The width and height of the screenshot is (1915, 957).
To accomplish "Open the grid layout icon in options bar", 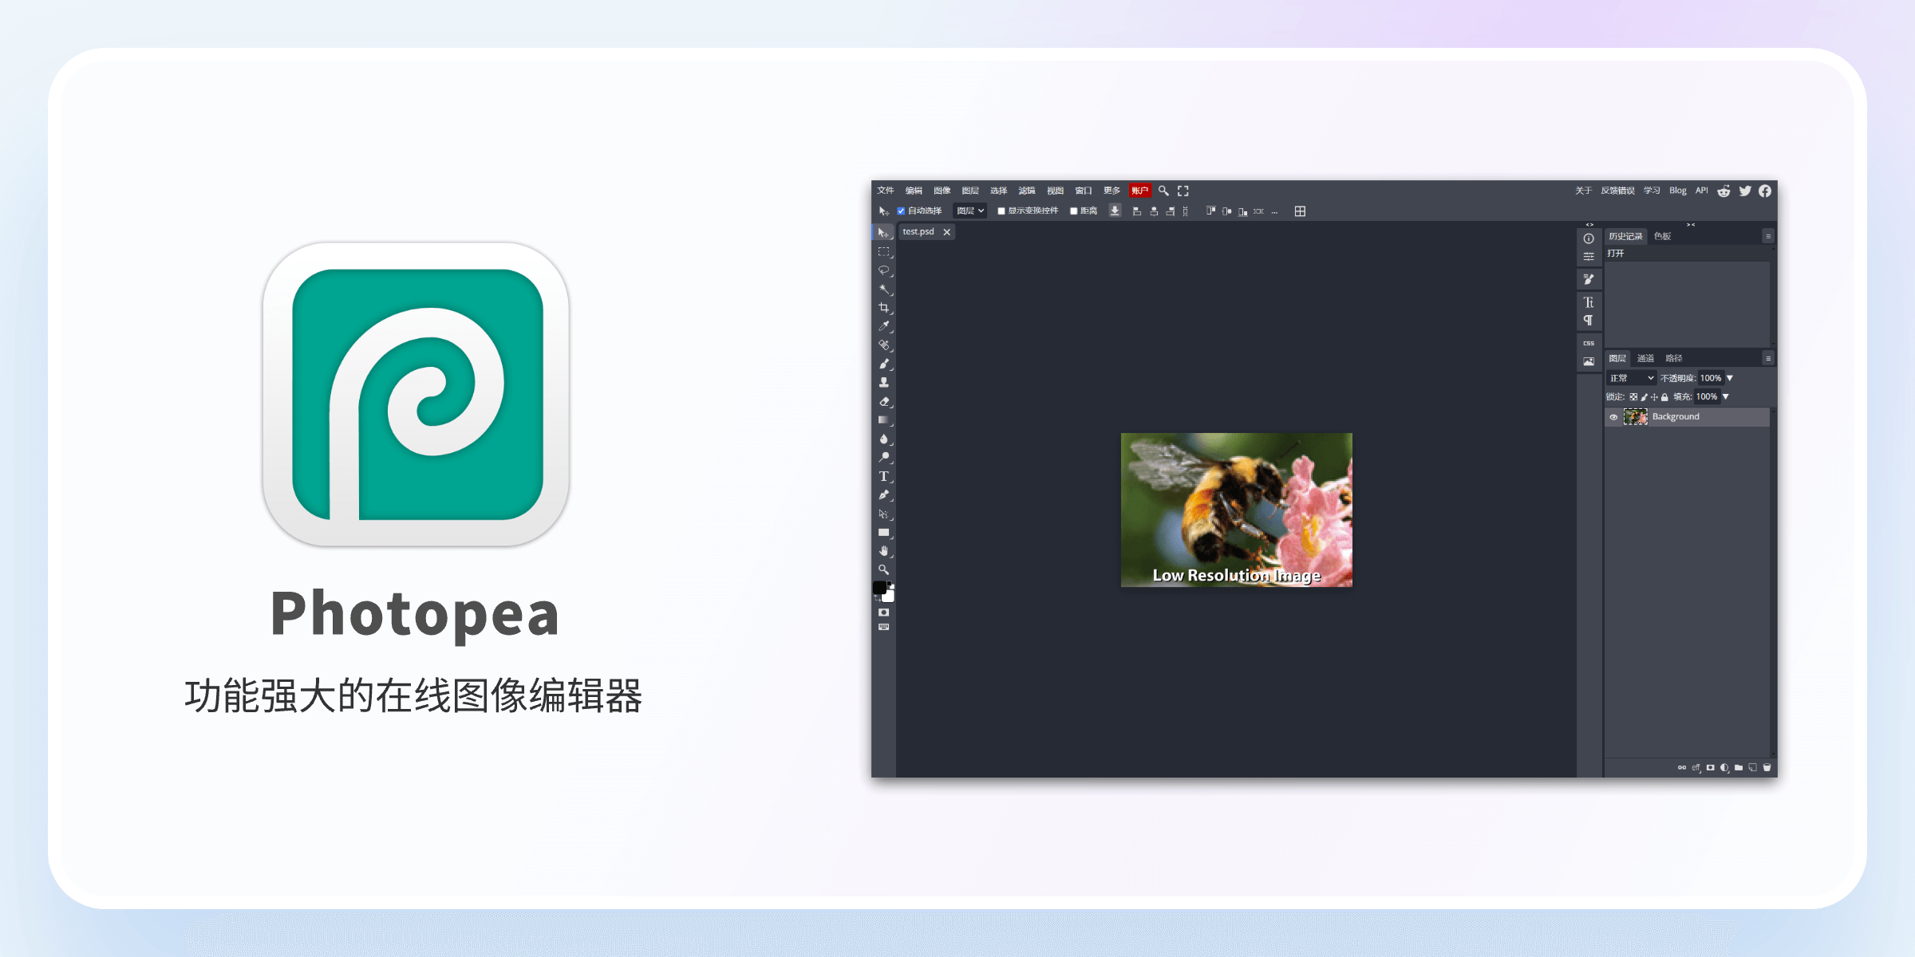I will click(1300, 211).
